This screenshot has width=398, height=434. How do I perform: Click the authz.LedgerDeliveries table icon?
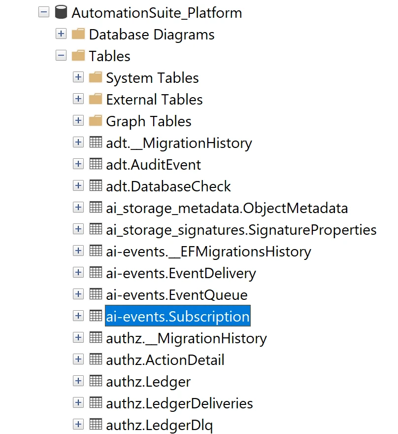click(x=96, y=402)
